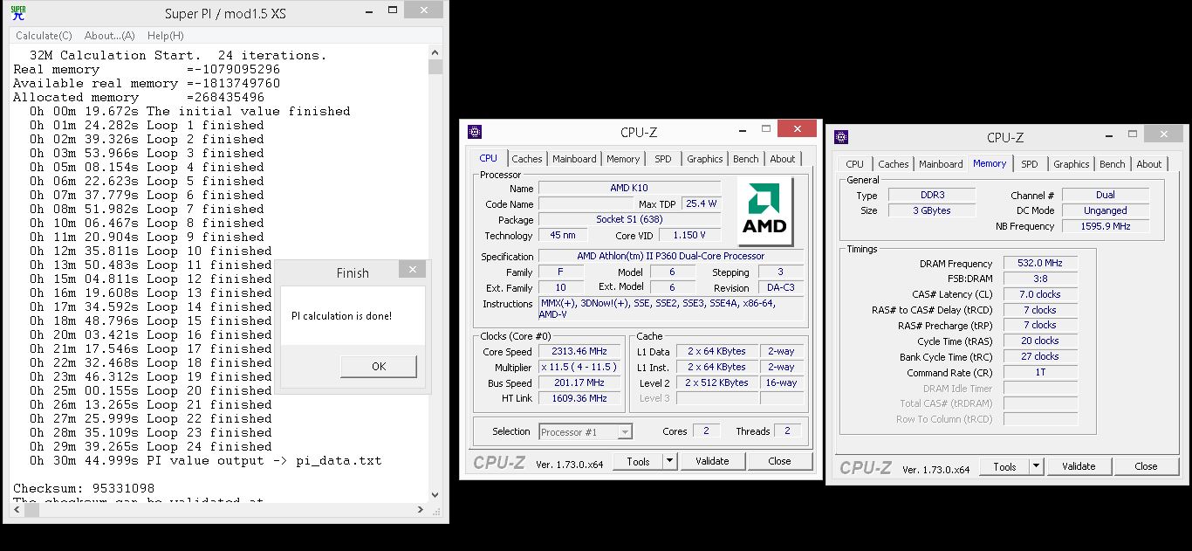Switch to Caches tab in CPU window of CPU-Z

click(527, 159)
